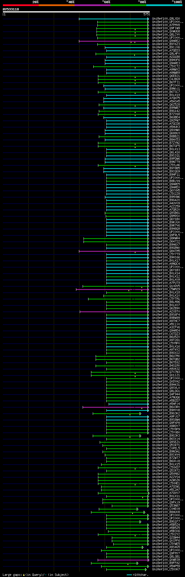
Task: Select the label UniRef100_A5APJ4
Action: [x=166, y=404]
